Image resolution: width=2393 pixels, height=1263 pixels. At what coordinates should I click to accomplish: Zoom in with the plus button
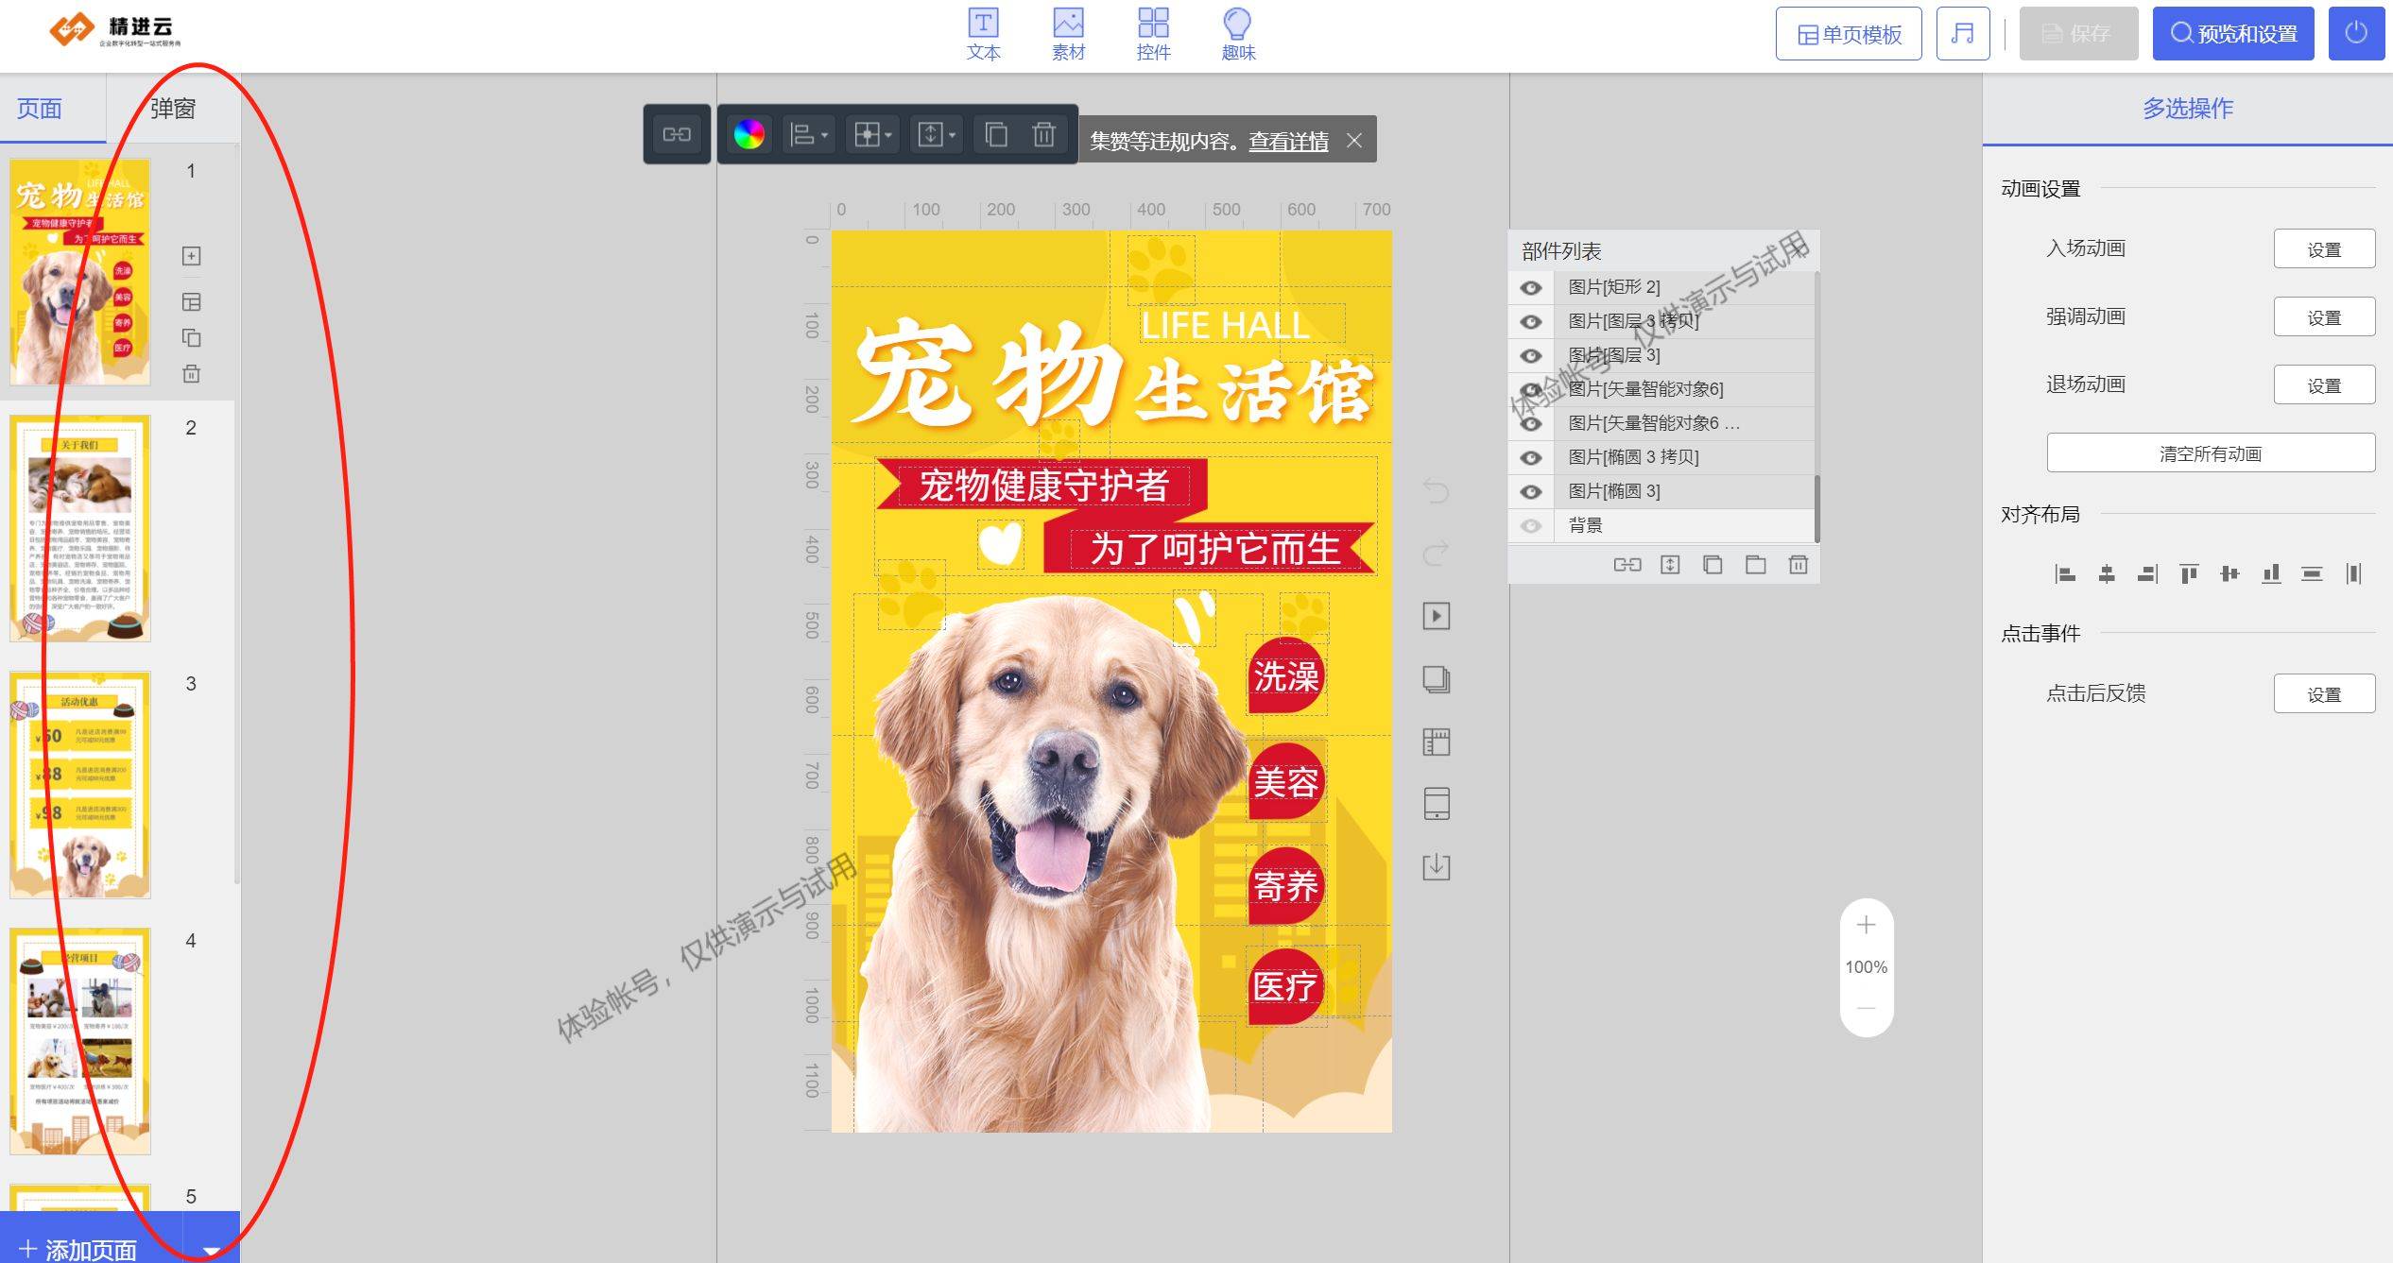tap(1866, 926)
